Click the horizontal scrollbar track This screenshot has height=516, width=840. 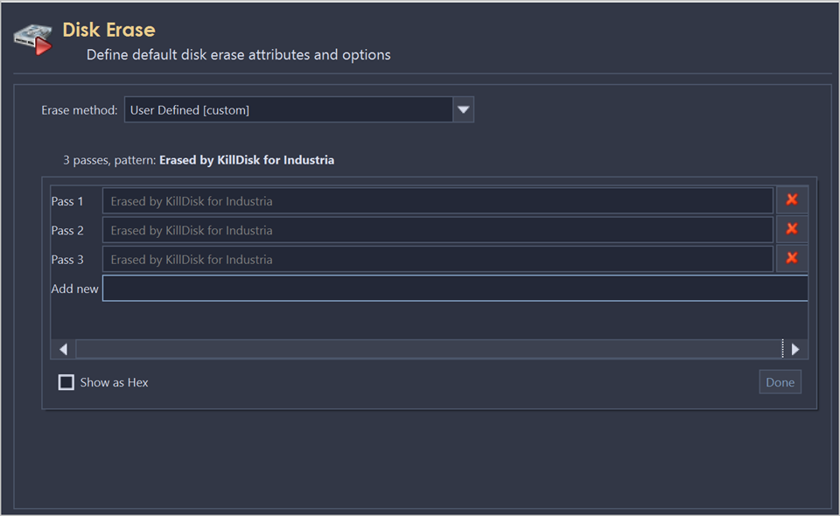tap(429, 350)
